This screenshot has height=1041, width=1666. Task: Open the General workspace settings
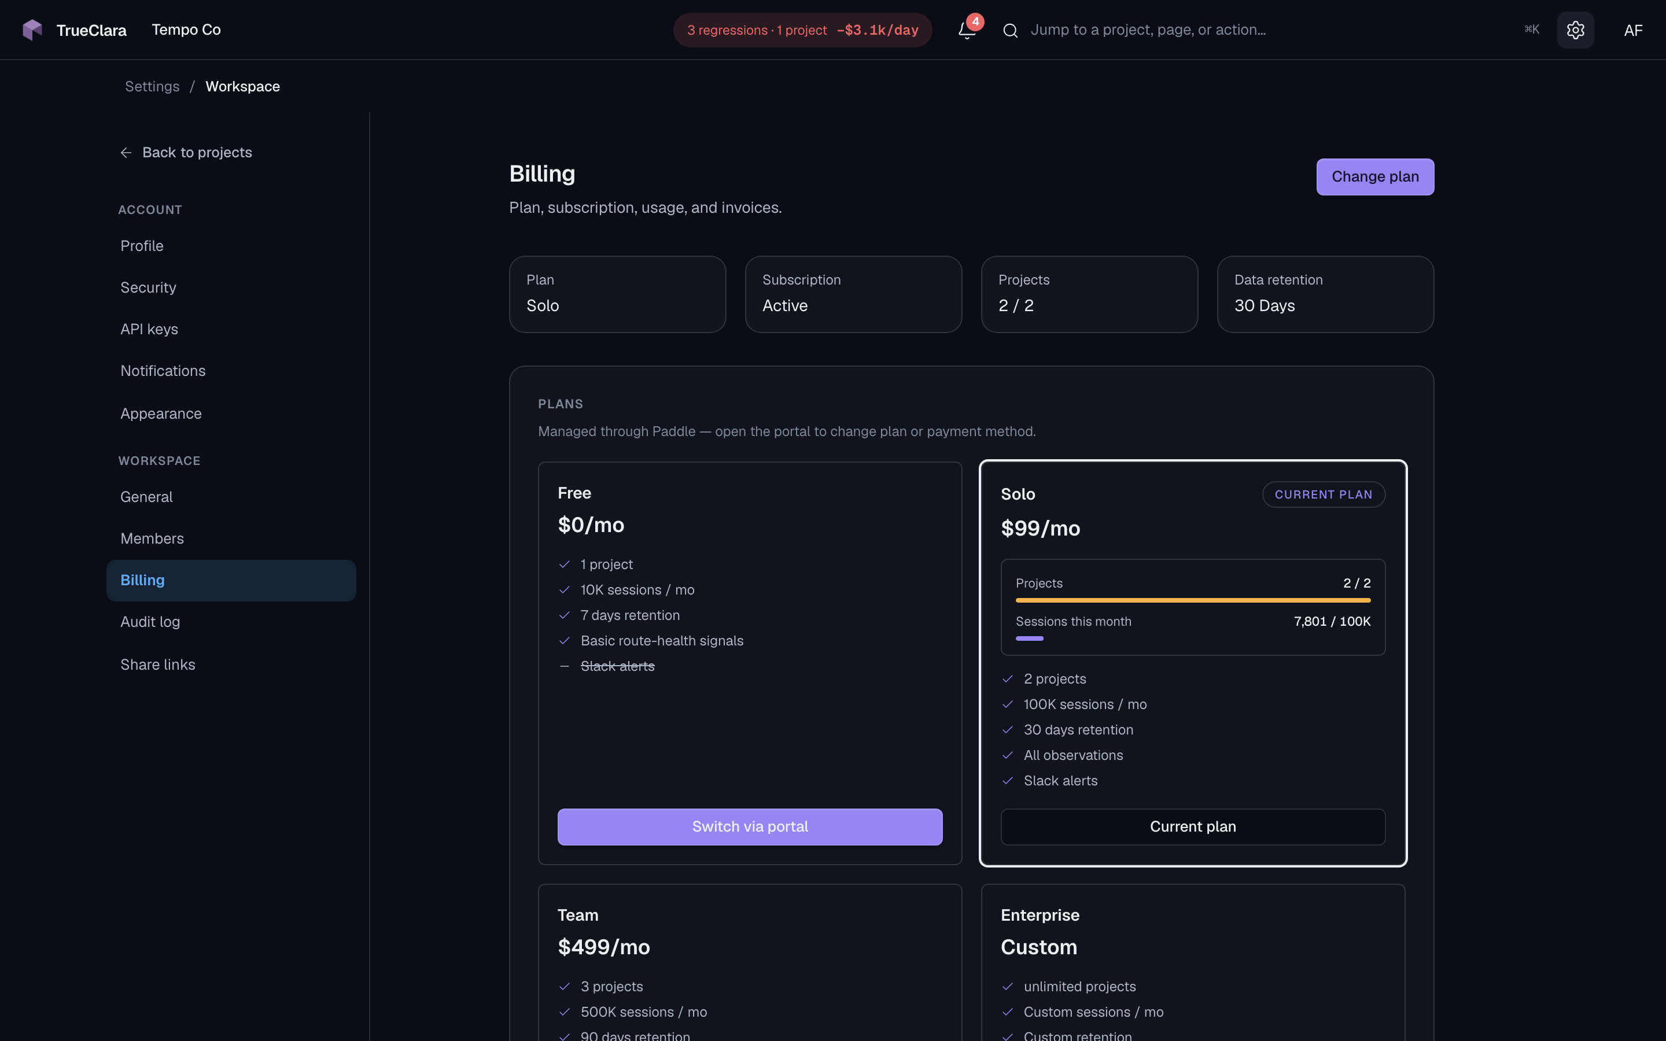231,497
